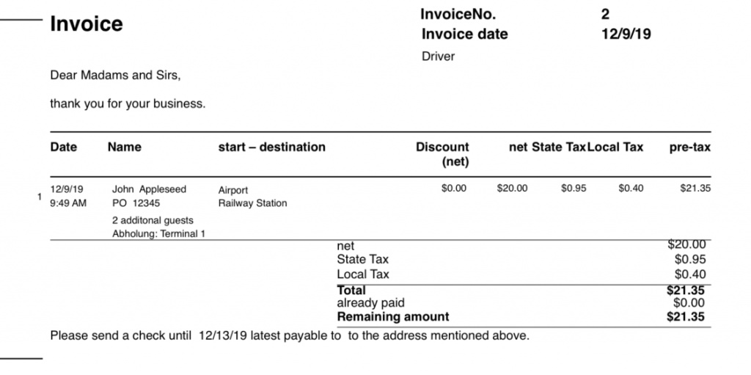Select the InvoiceNo. label
The image size is (751, 375).
[458, 15]
